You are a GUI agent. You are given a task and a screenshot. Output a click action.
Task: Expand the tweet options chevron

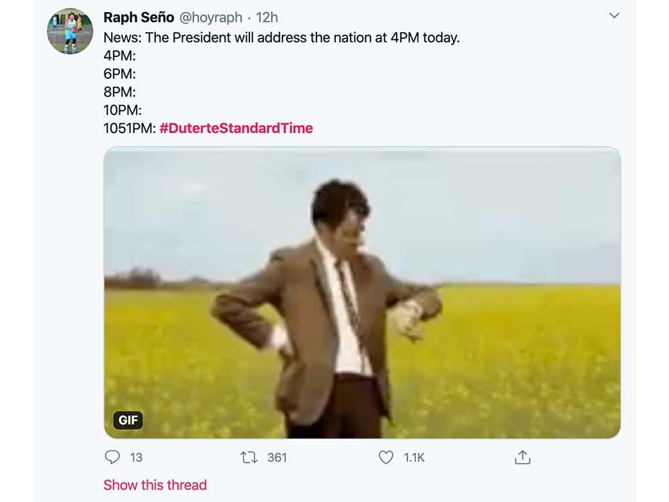(x=614, y=15)
